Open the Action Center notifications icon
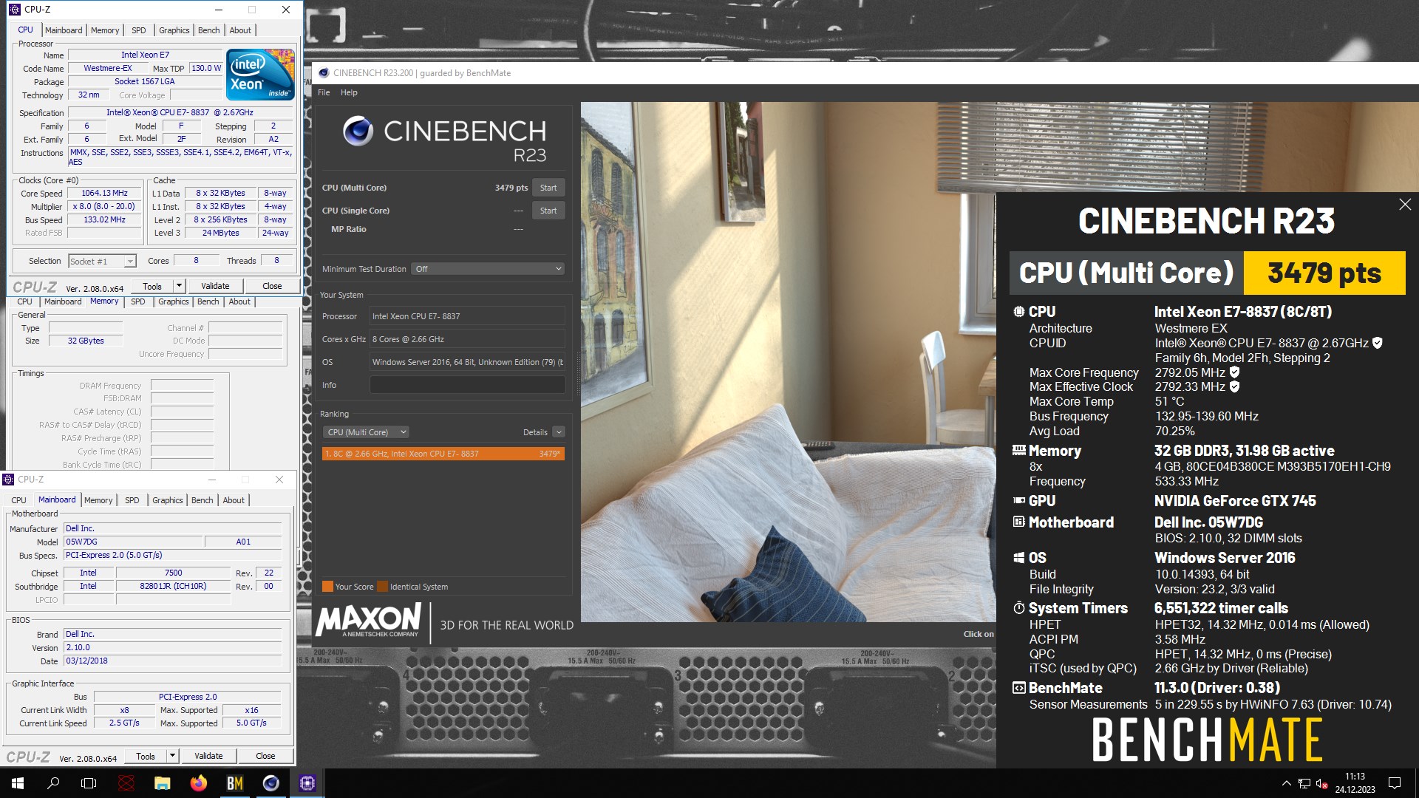This screenshot has width=1419, height=798. pyautogui.click(x=1395, y=783)
